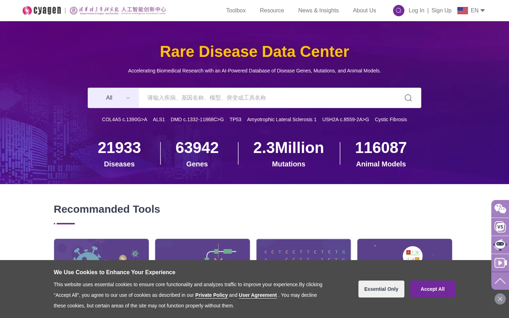Open the About Us menu
The image size is (509, 318).
point(364,11)
